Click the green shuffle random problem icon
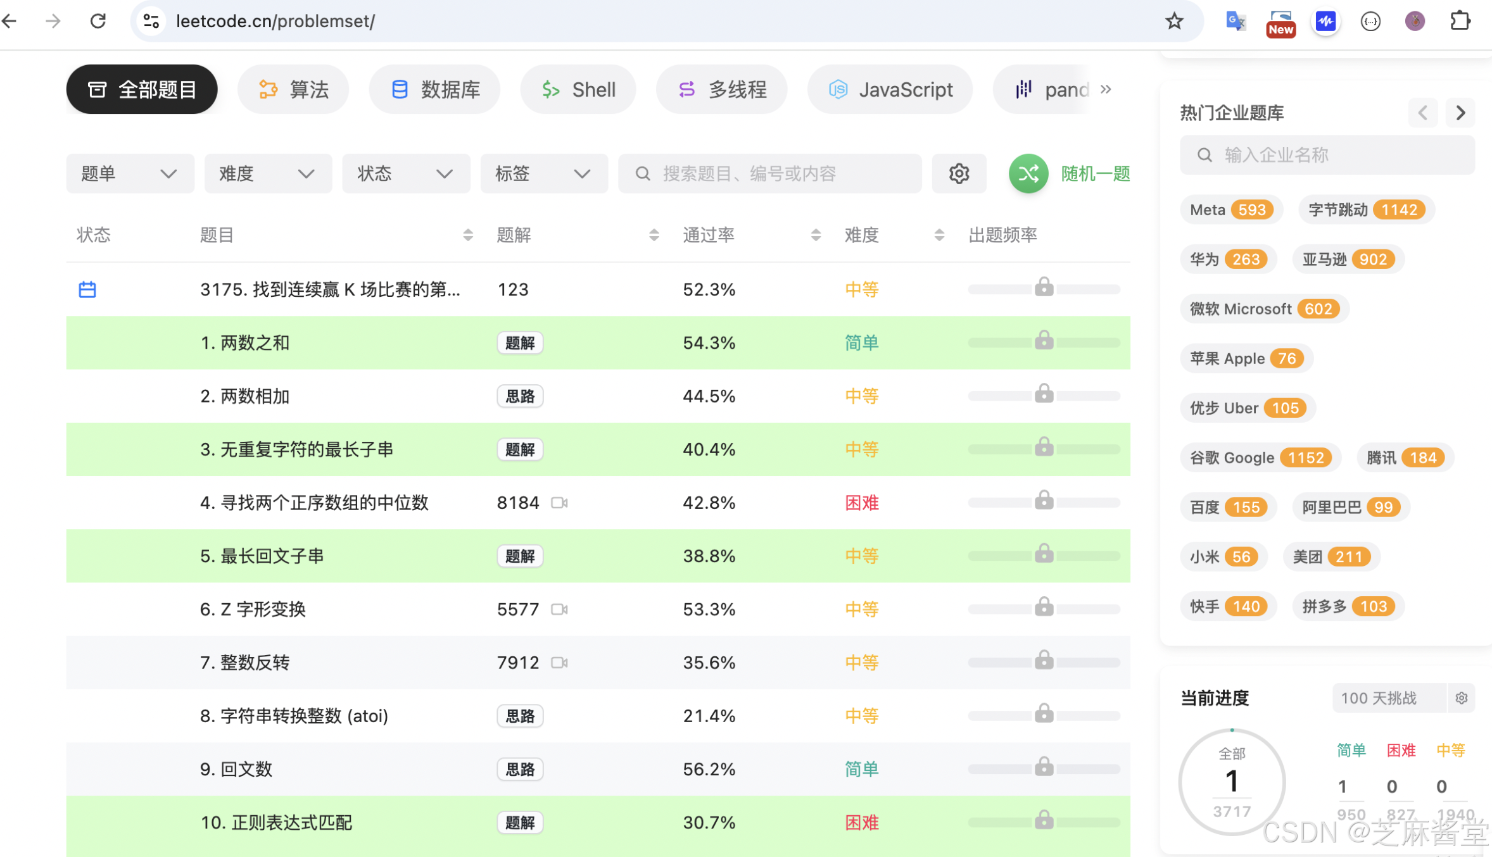The image size is (1492, 857). 1028,173
